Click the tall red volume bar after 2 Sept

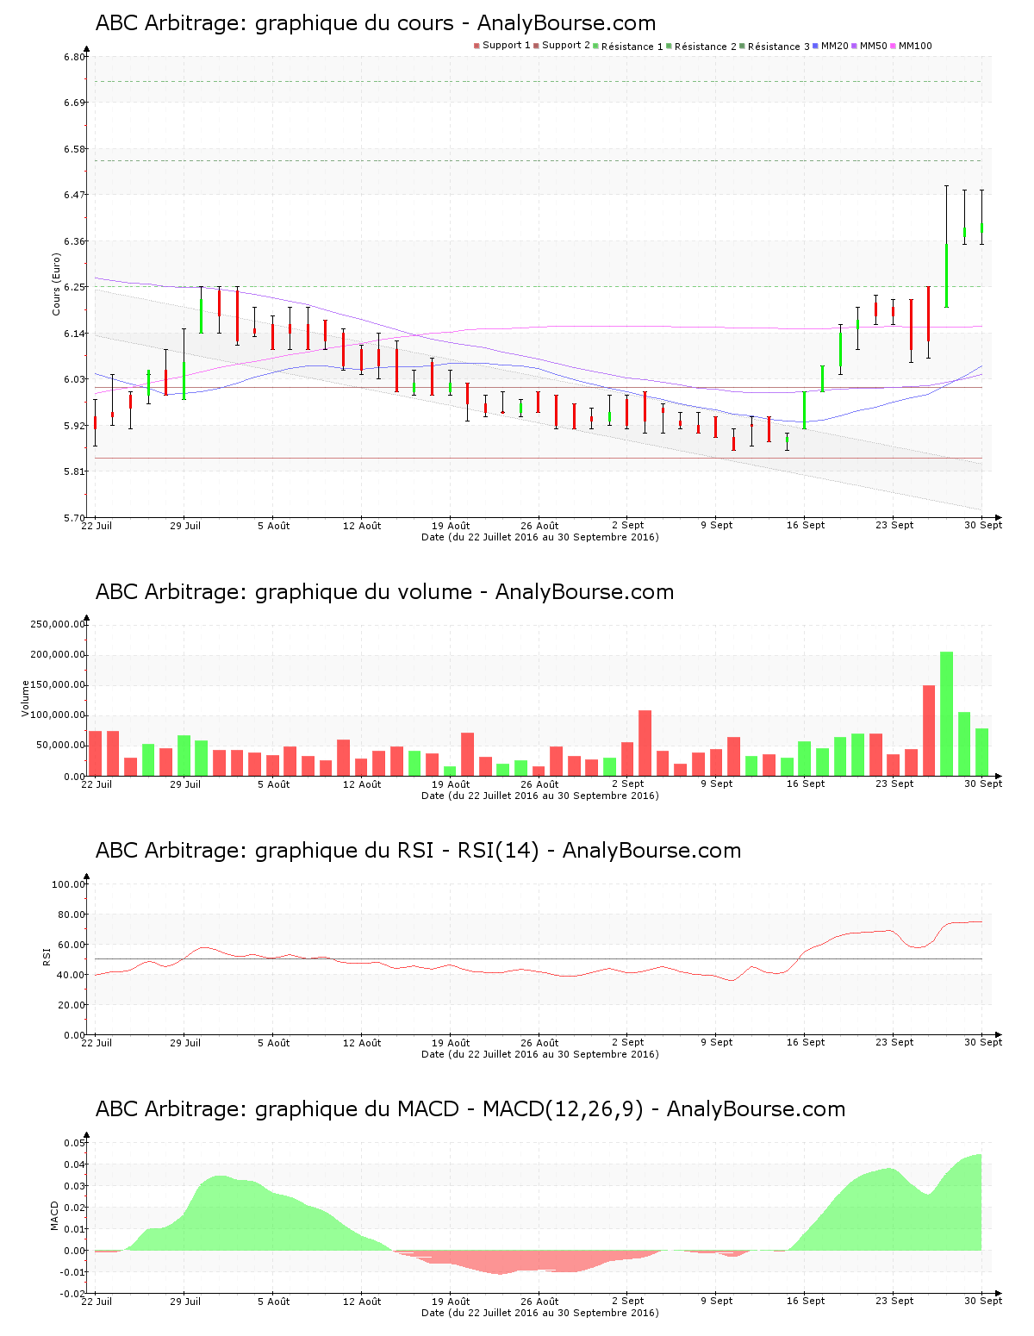click(645, 743)
